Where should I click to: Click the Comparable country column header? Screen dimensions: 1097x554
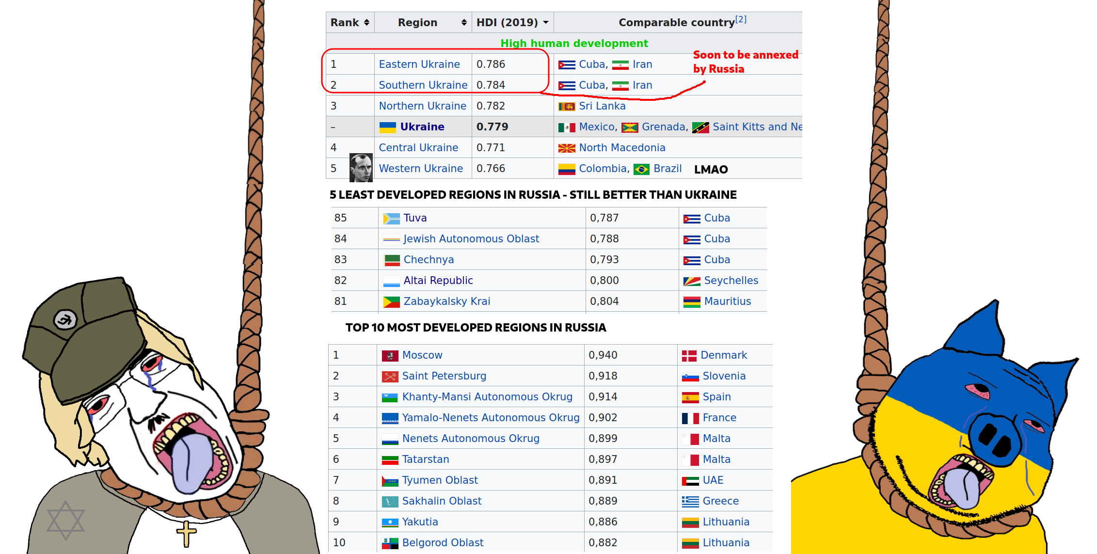[676, 22]
